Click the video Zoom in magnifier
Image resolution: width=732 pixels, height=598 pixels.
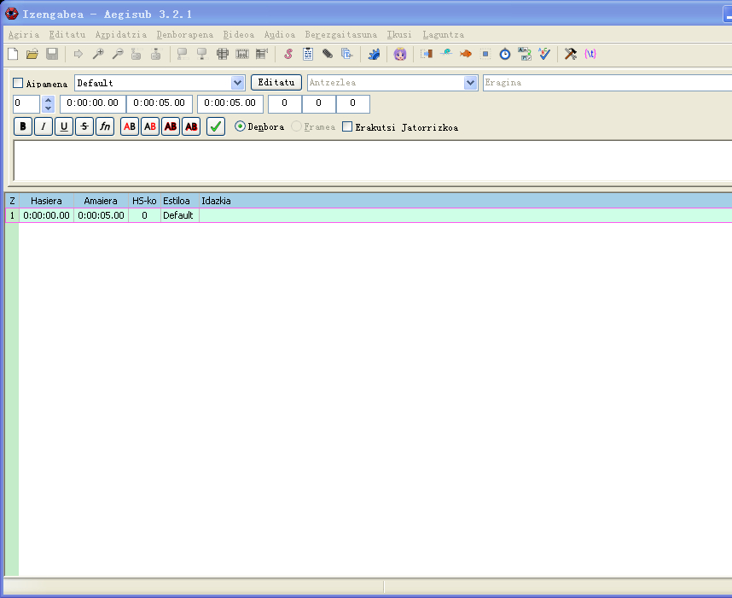click(x=97, y=54)
